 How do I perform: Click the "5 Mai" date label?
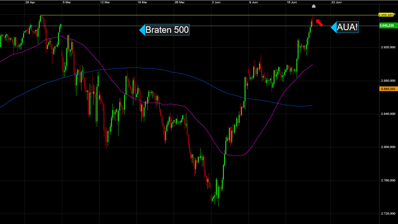click(x=67, y=2)
